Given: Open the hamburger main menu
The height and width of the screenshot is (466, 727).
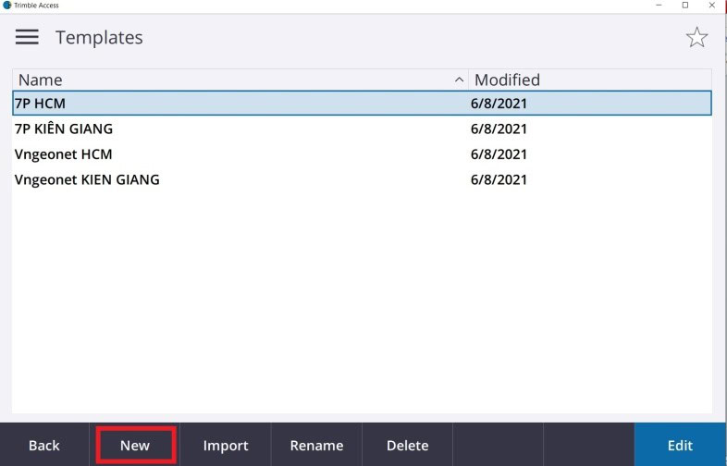Looking at the screenshot, I should [27, 37].
